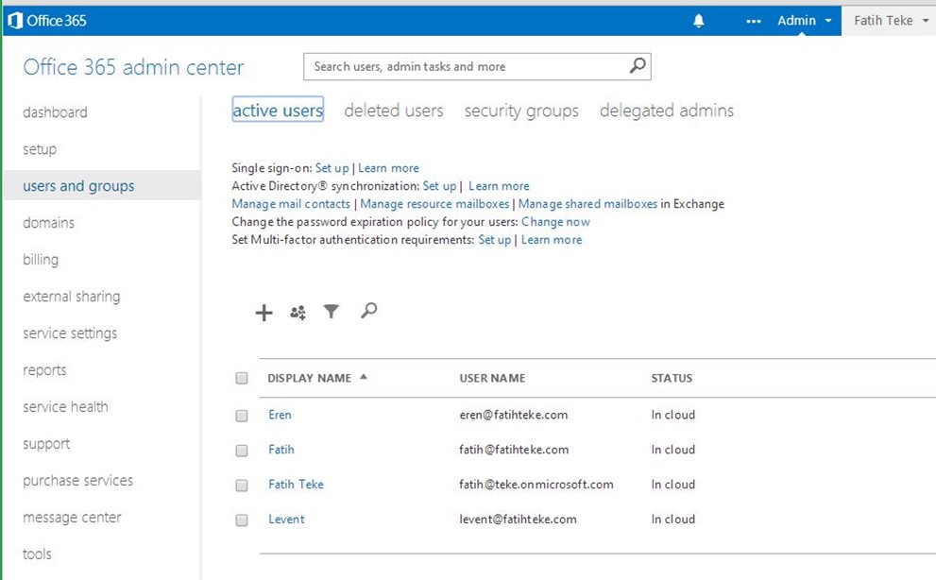Go to dashboard in sidebar
Image resolution: width=936 pixels, height=580 pixels.
tap(55, 112)
